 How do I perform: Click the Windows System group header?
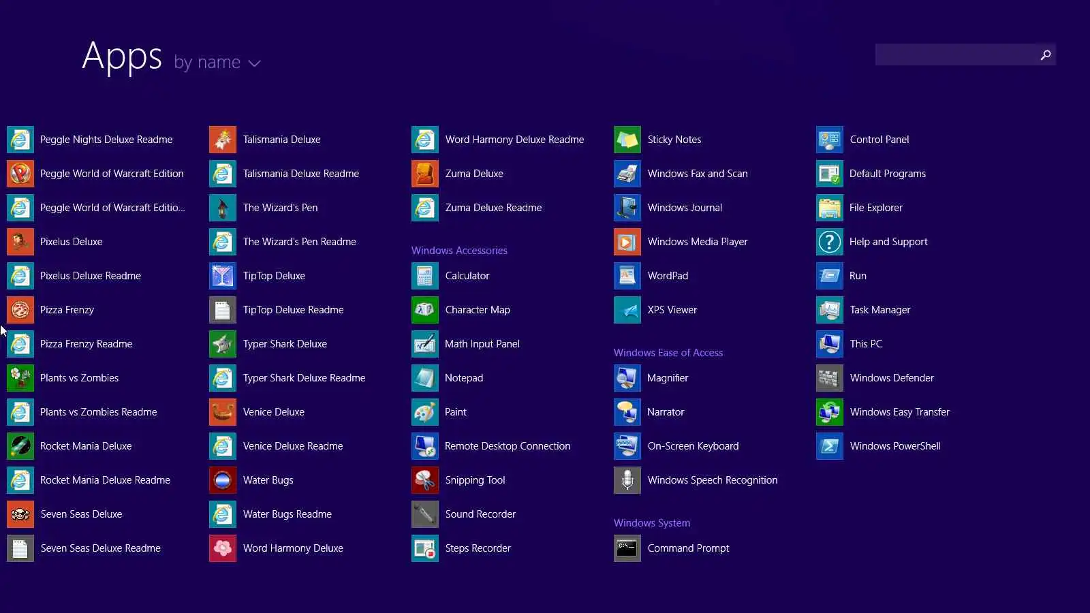[x=652, y=523]
